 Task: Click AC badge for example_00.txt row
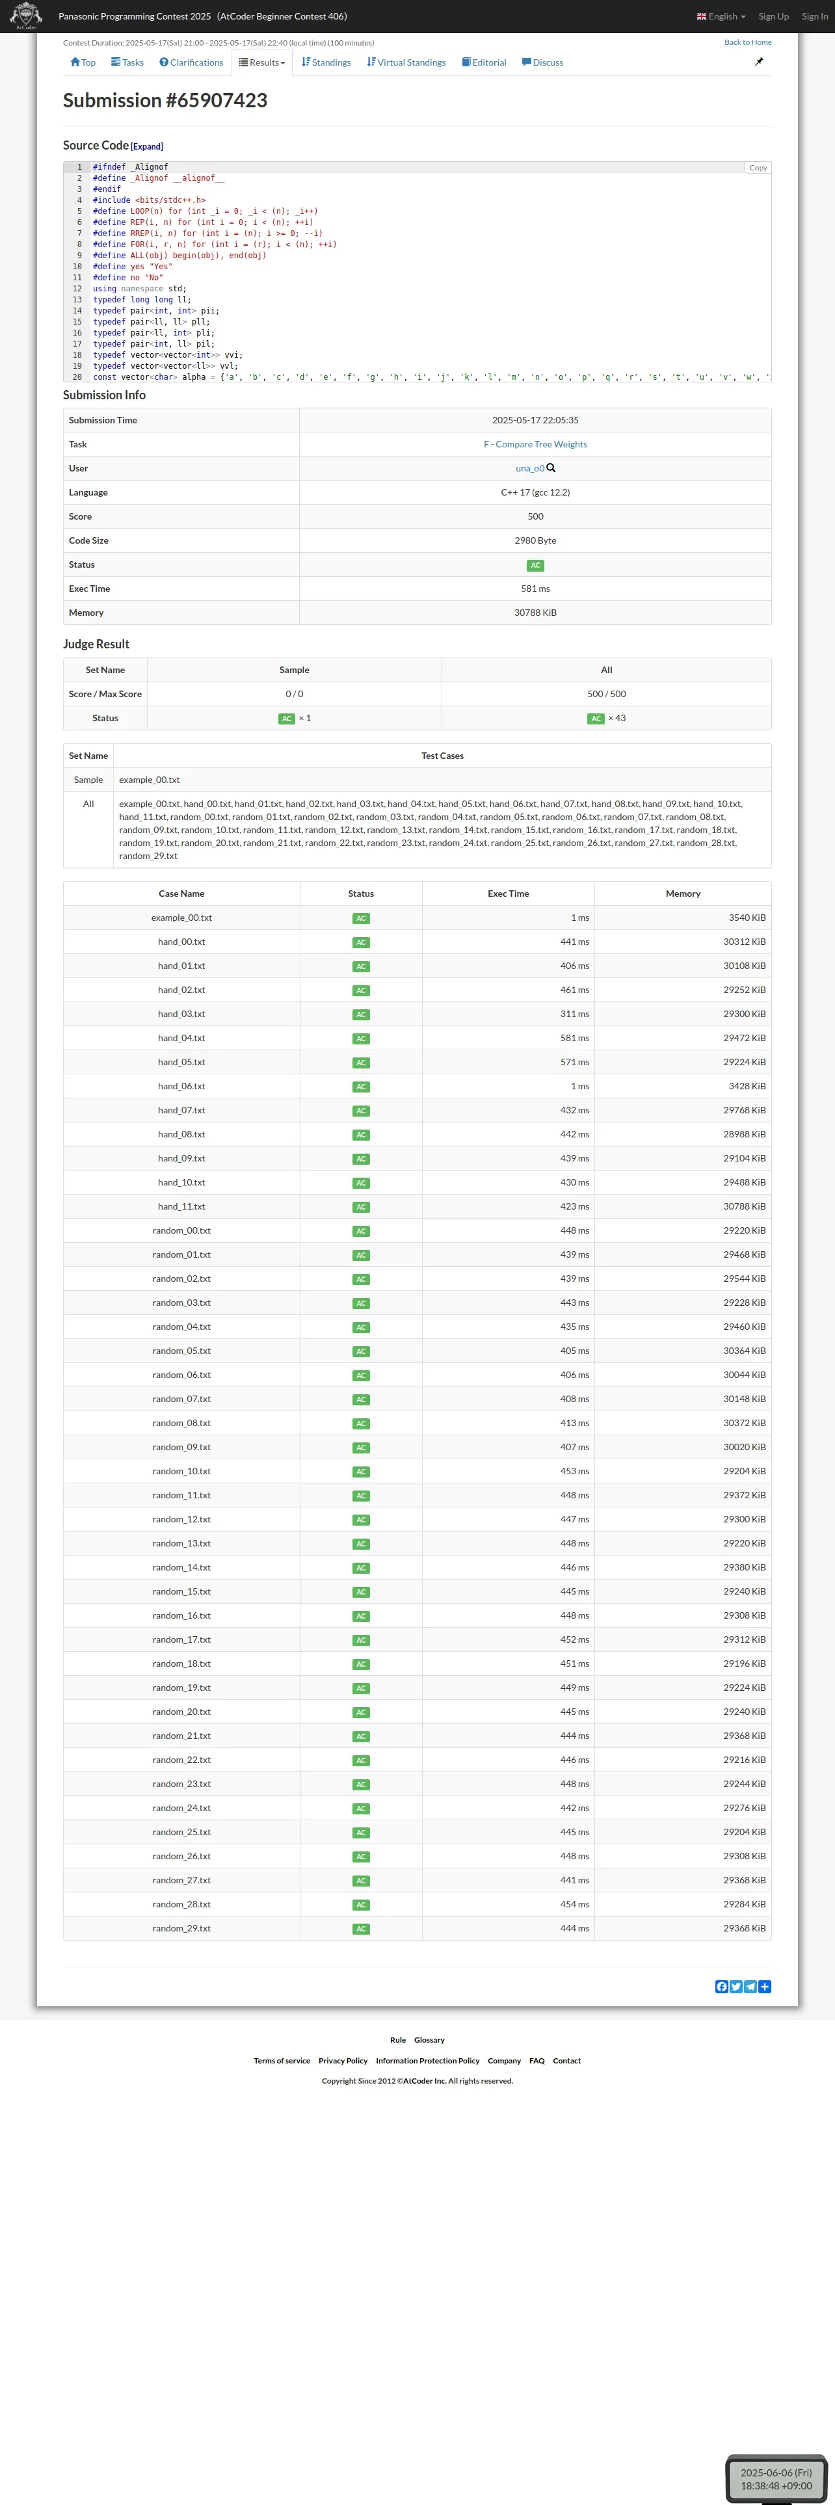(x=361, y=918)
